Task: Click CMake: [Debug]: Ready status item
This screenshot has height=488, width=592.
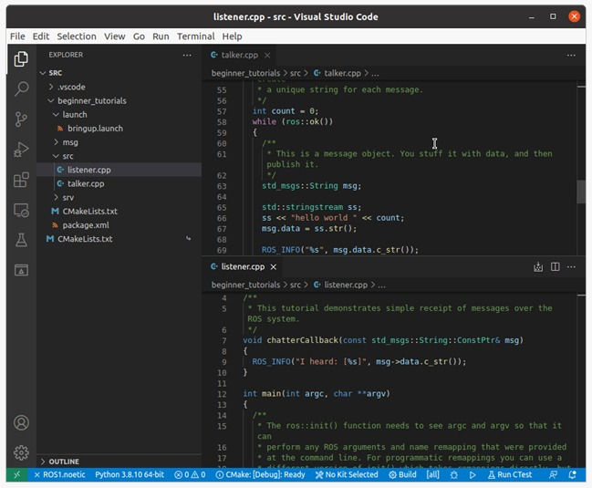Action: pyautogui.click(x=260, y=475)
